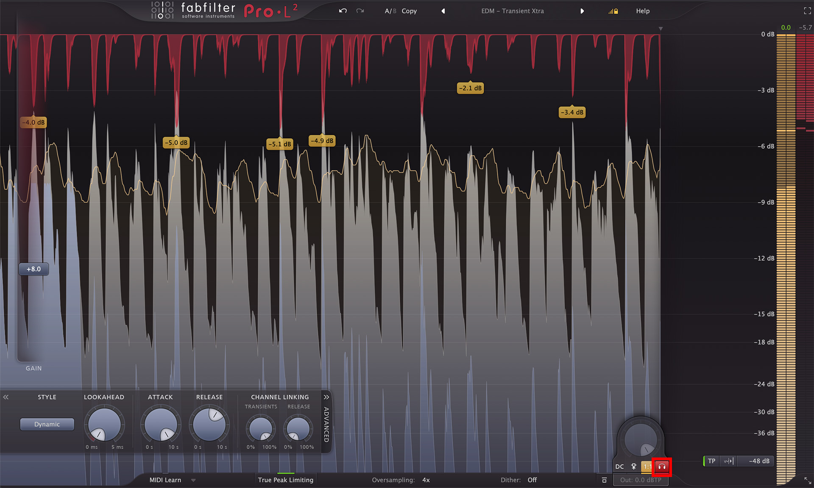Click the output level knob

[x=641, y=440]
